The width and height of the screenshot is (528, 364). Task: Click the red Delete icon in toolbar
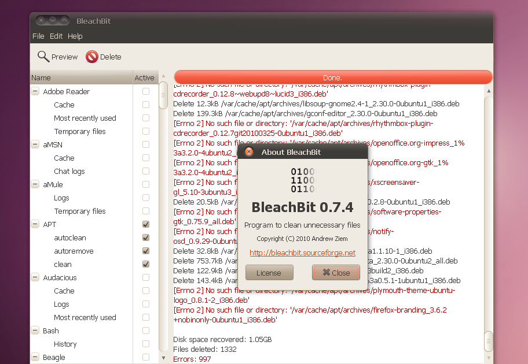[91, 57]
